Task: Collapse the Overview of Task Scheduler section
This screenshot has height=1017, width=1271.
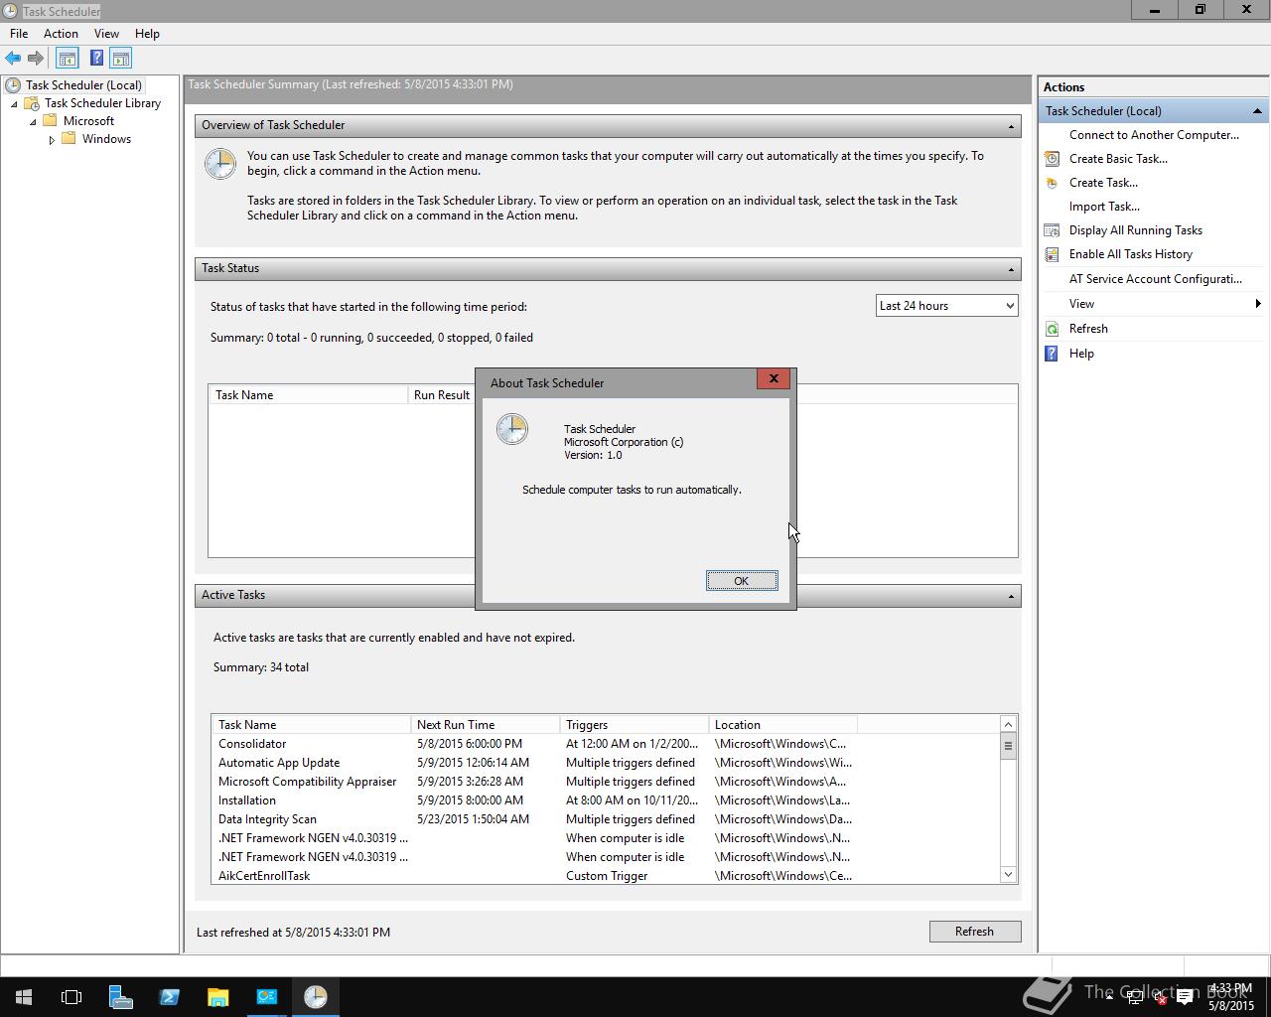Action: point(1011,126)
